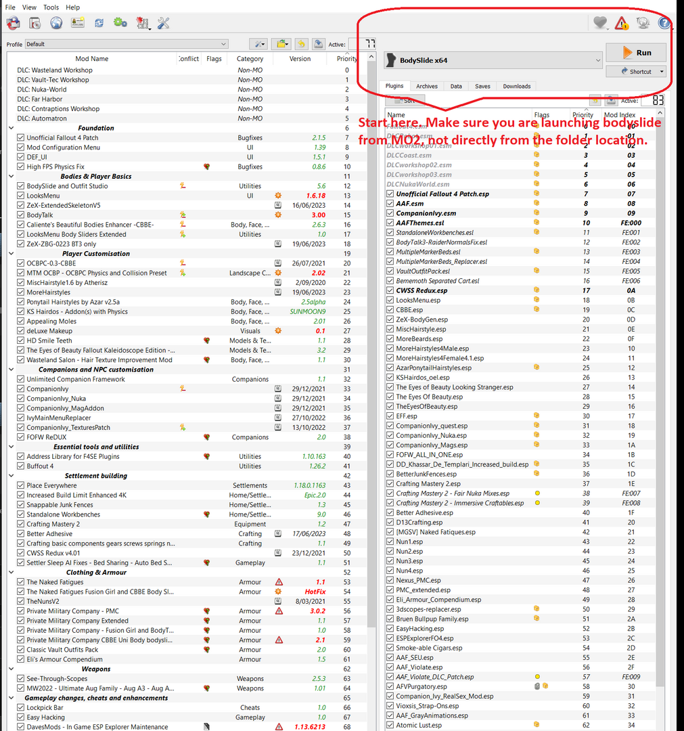Open the Help menu
The width and height of the screenshot is (684, 731).
(72, 7)
